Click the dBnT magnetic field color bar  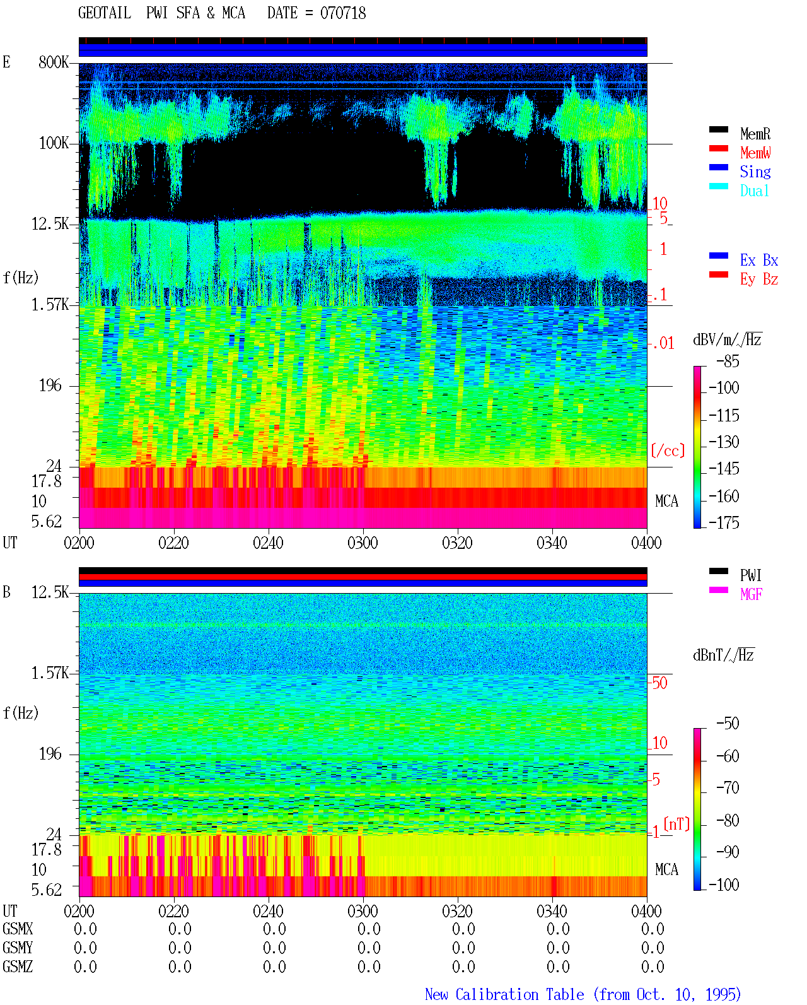point(697,809)
